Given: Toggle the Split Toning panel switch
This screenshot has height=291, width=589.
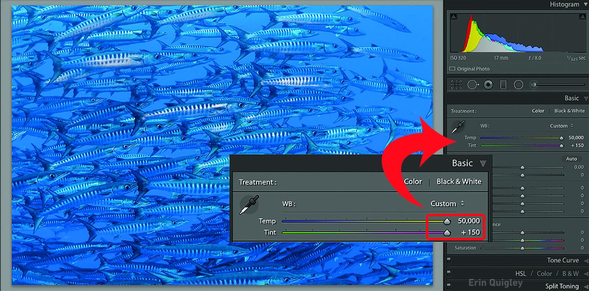Looking at the screenshot, I should click(449, 286).
